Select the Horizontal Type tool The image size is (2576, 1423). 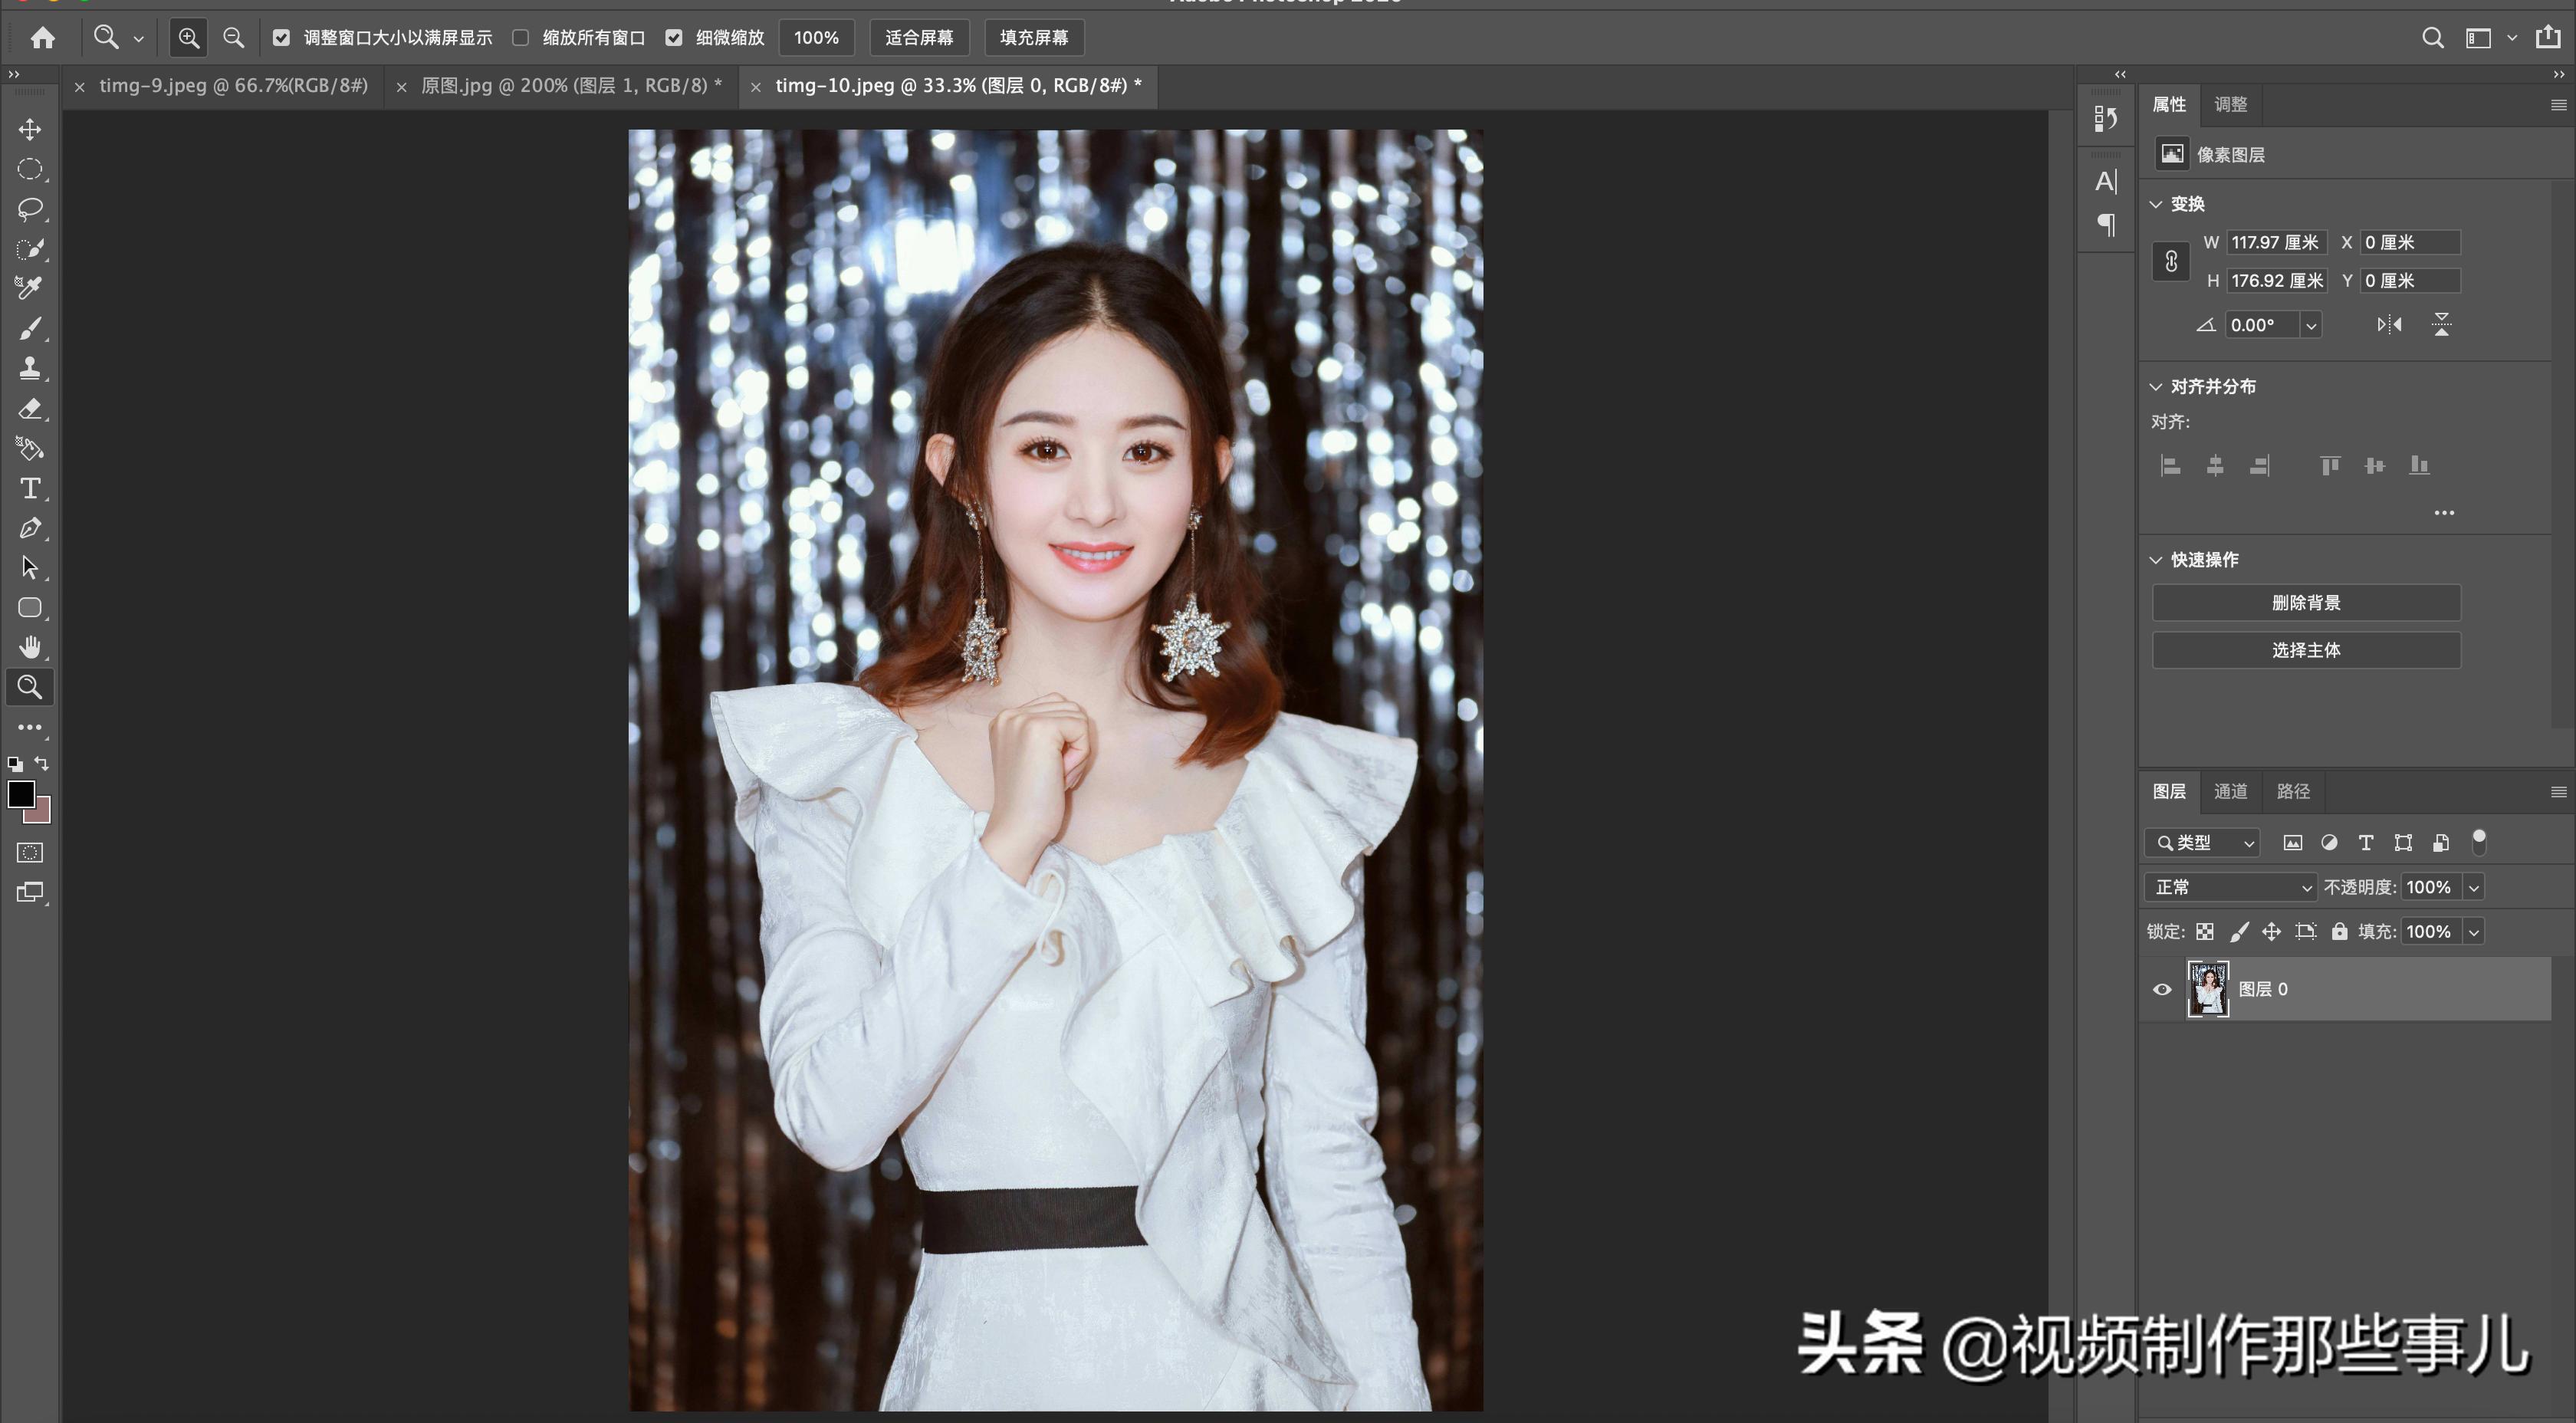pyautogui.click(x=30, y=488)
